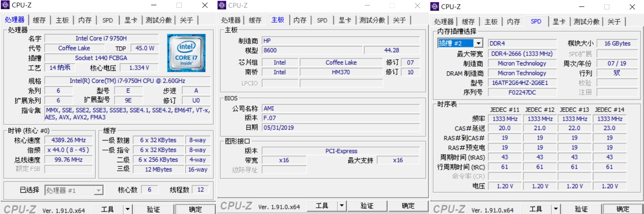Open the 測試分數 tab in the left window
Screen dimensions: 644x214
159,20
